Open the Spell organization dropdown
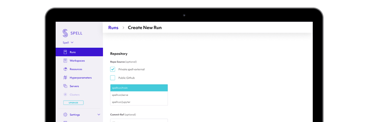Screen dimensions: 369x122 68,42
